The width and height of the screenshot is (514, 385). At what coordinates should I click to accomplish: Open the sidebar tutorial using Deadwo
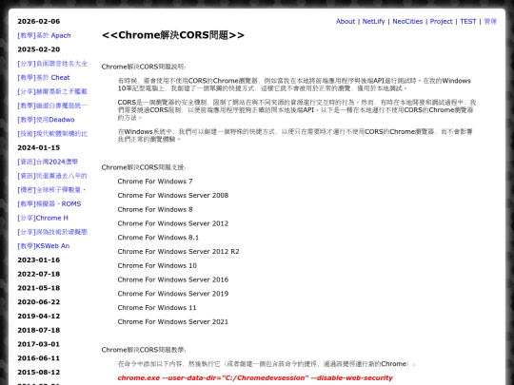click(x=46, y=120)
